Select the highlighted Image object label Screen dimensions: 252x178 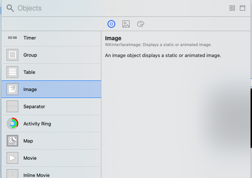pyautogui.click(x=30, y=90)
